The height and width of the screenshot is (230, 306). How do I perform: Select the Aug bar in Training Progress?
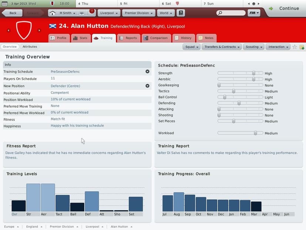(179, 201)
